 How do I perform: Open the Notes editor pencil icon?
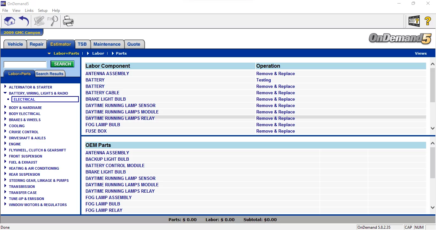[39, 21]
